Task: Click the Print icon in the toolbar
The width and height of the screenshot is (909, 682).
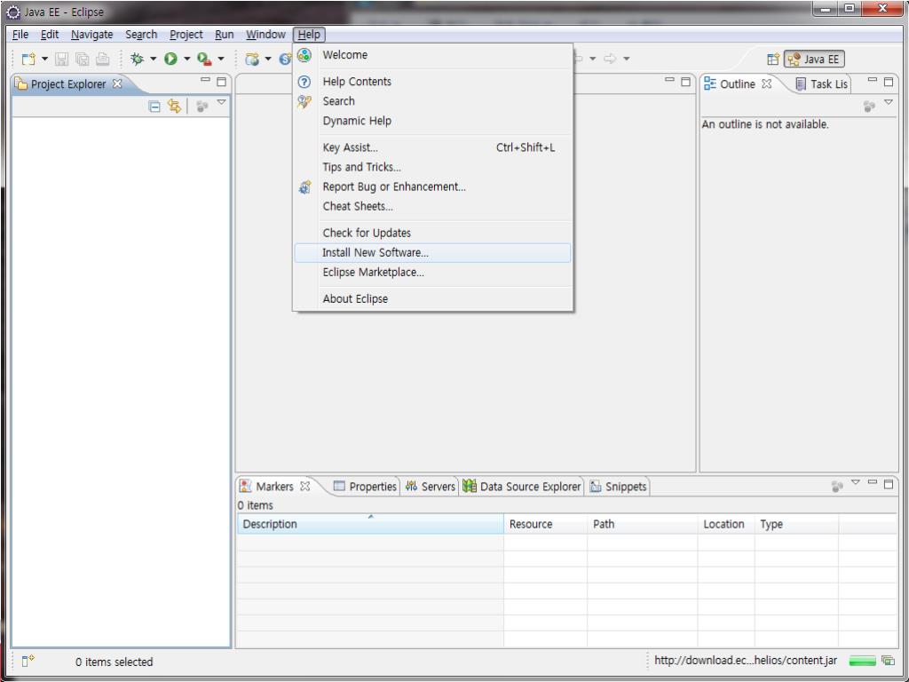Action: pos(103,59)
